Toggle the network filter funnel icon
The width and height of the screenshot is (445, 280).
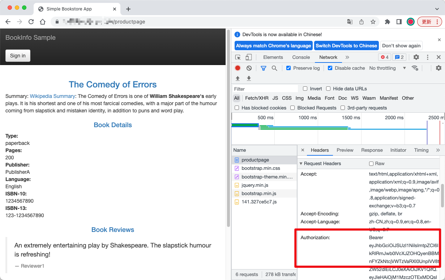[264, 68]
